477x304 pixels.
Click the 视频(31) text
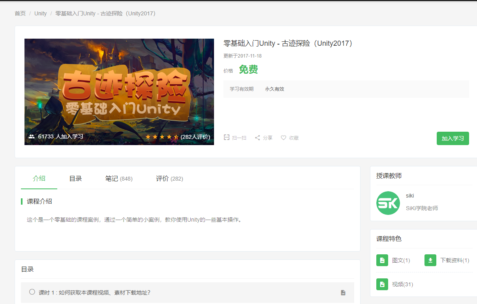click(x=402, y=284)
